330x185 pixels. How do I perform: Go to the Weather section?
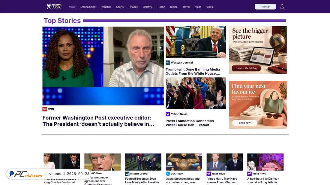click(x=106, y=7)
